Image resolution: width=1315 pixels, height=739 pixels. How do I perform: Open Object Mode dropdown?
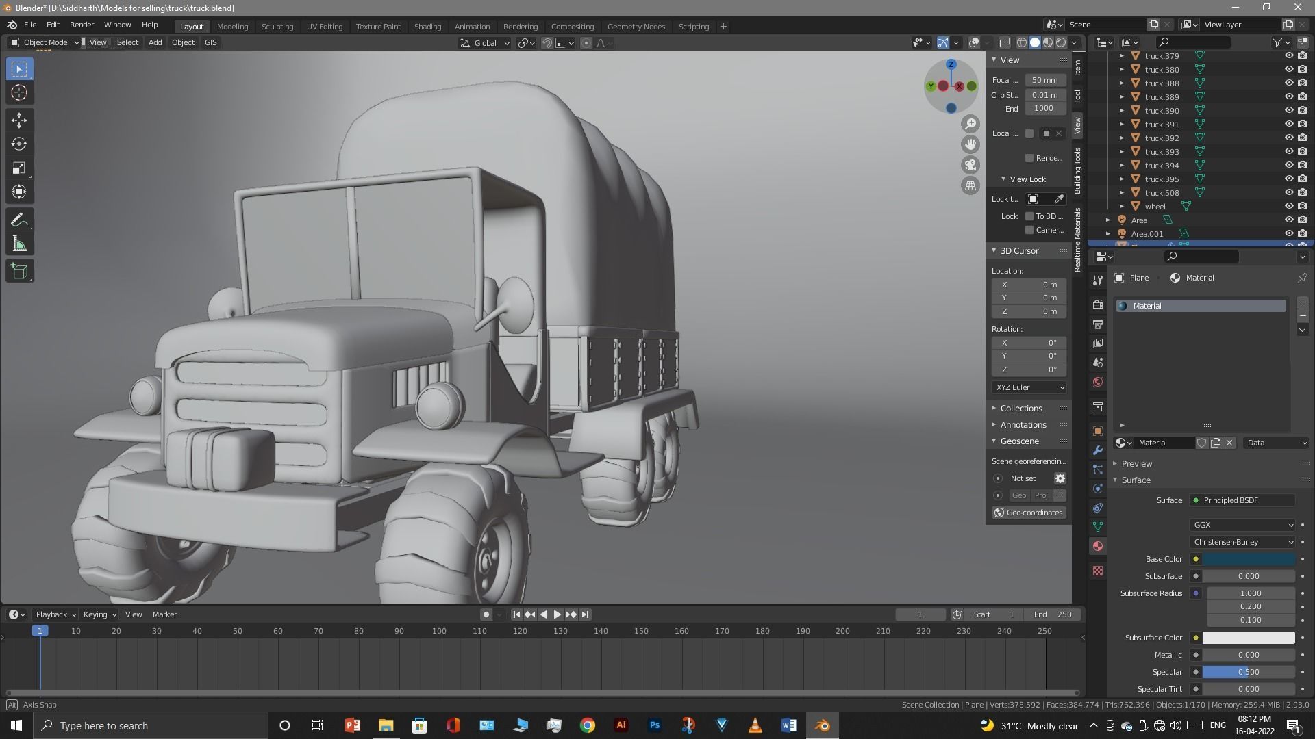tap(44, 42)
